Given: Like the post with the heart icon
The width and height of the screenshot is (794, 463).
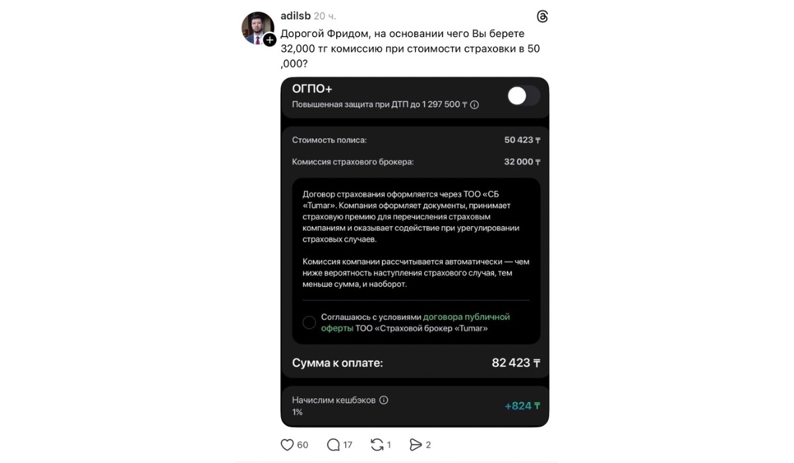Looking at the screenshot, I should (x=287, y=445).
